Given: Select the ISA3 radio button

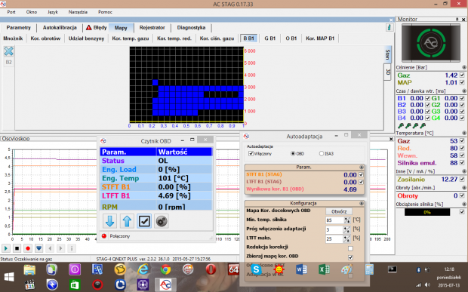Looking at the screenshot, I should tap(322, 154).
